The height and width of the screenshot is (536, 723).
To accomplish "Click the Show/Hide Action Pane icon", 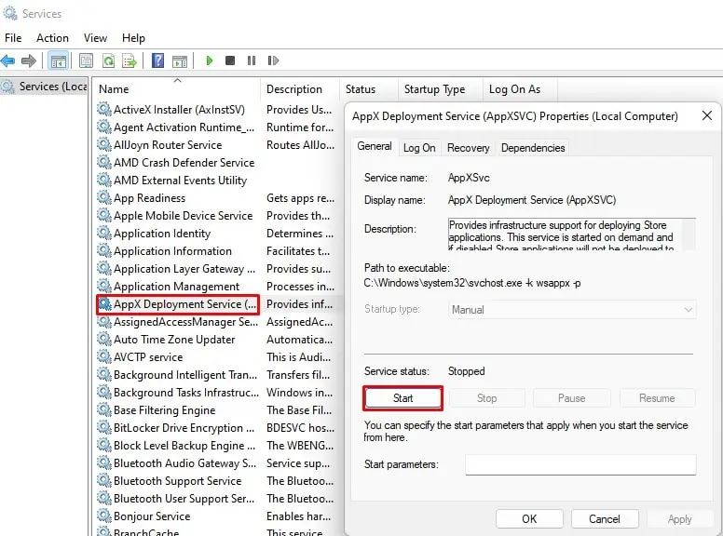I will [x=180, y=60].
